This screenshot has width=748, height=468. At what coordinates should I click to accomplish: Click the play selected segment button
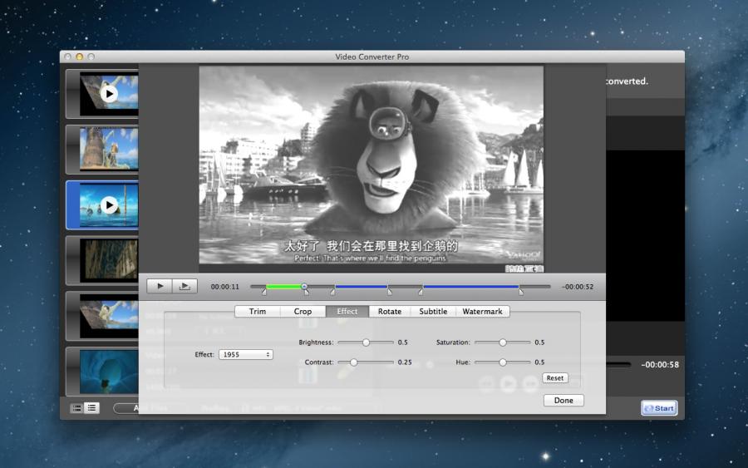point(185,286)
